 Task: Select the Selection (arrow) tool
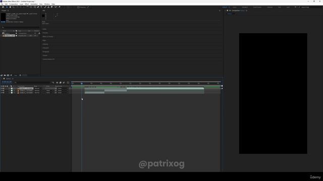pos(7,7)
